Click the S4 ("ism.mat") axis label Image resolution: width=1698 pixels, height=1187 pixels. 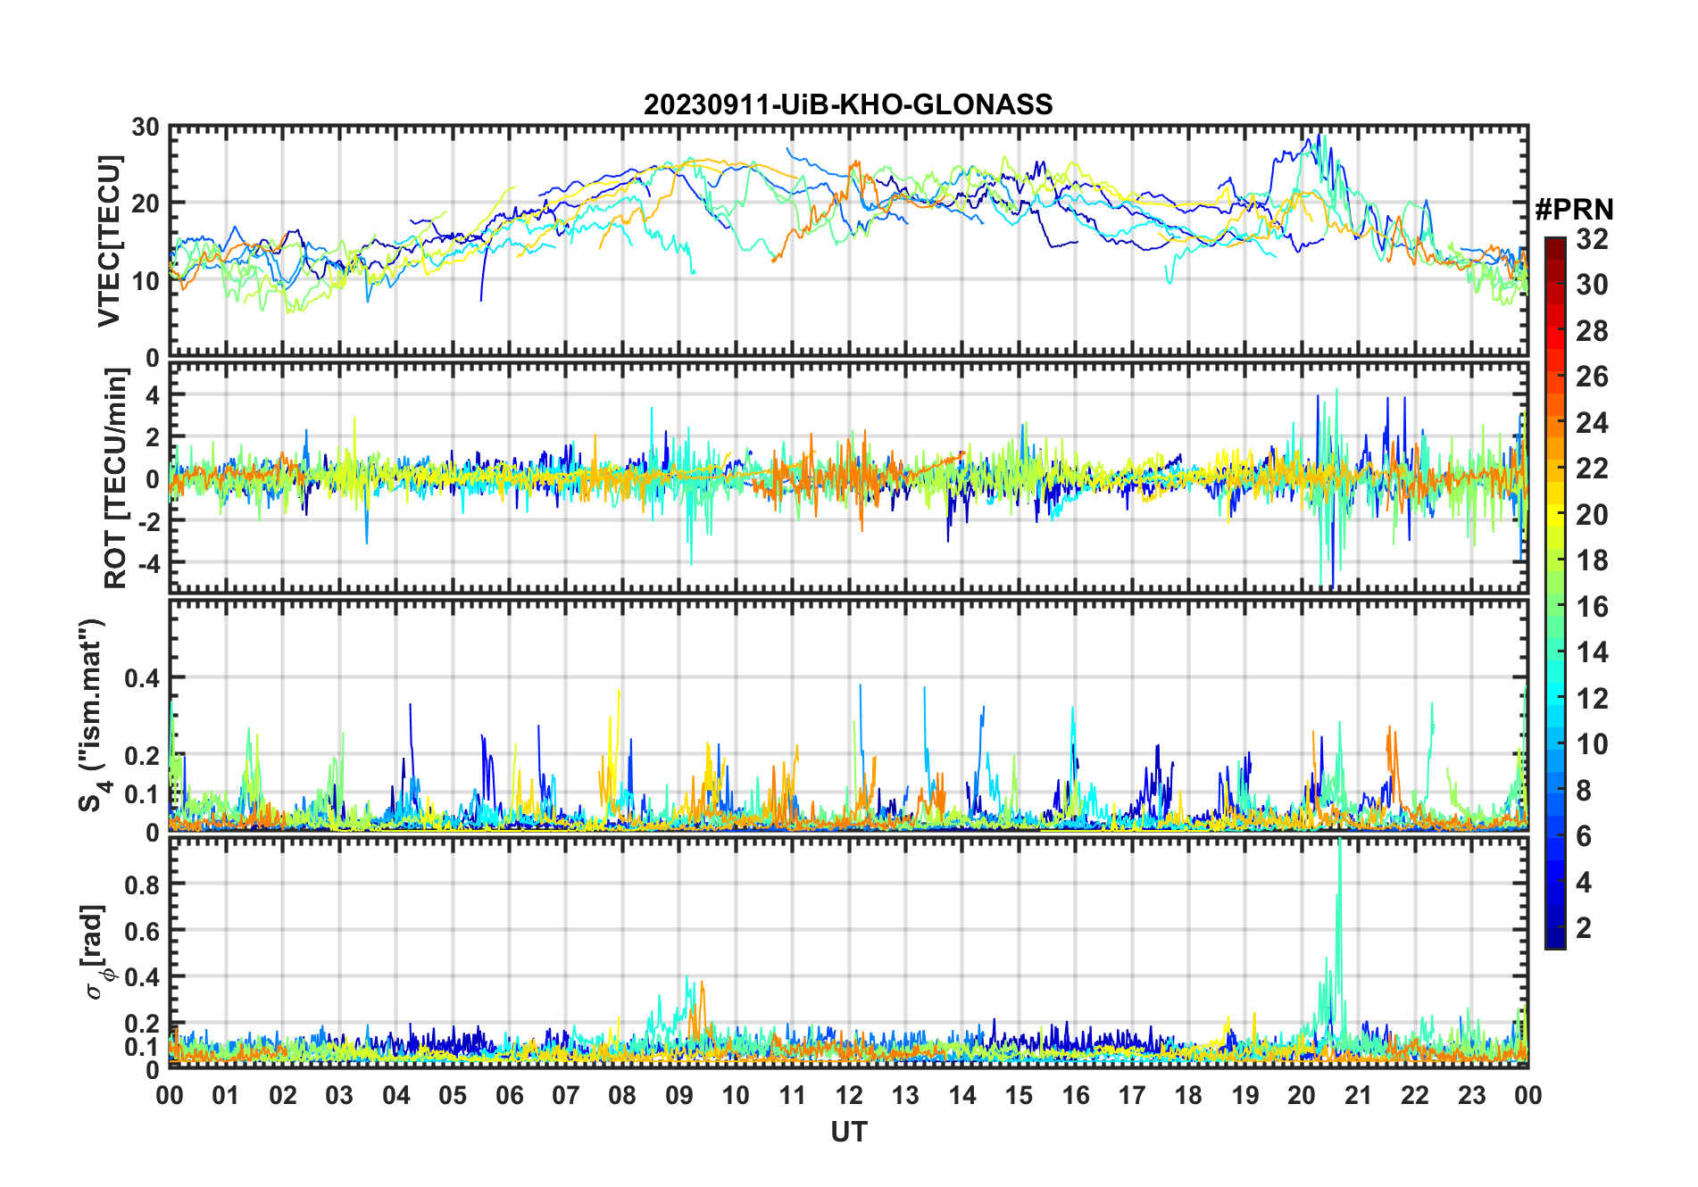click(92, 716)
